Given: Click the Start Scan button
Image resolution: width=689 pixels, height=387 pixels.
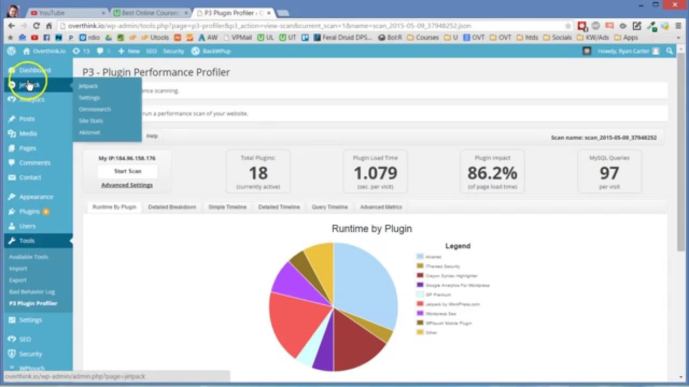Looking at the screenshot, I should click(128, 171).
